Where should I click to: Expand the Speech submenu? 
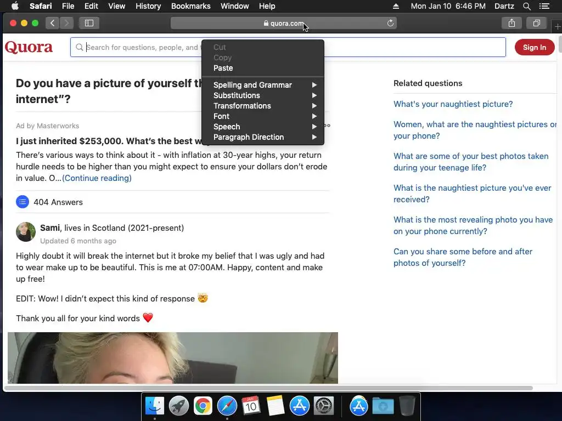click(263, 127)
